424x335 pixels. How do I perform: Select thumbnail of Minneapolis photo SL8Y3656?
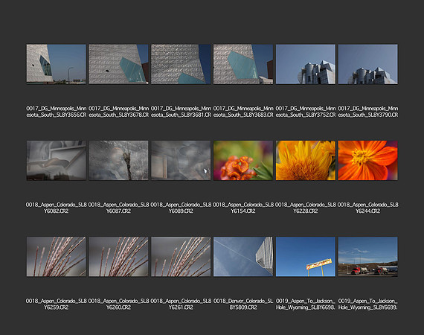coord(57,64)
